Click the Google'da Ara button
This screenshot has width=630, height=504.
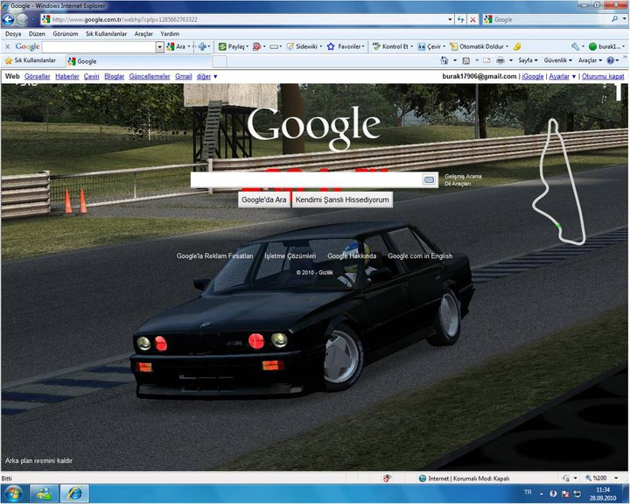click(x=264, y=199)
